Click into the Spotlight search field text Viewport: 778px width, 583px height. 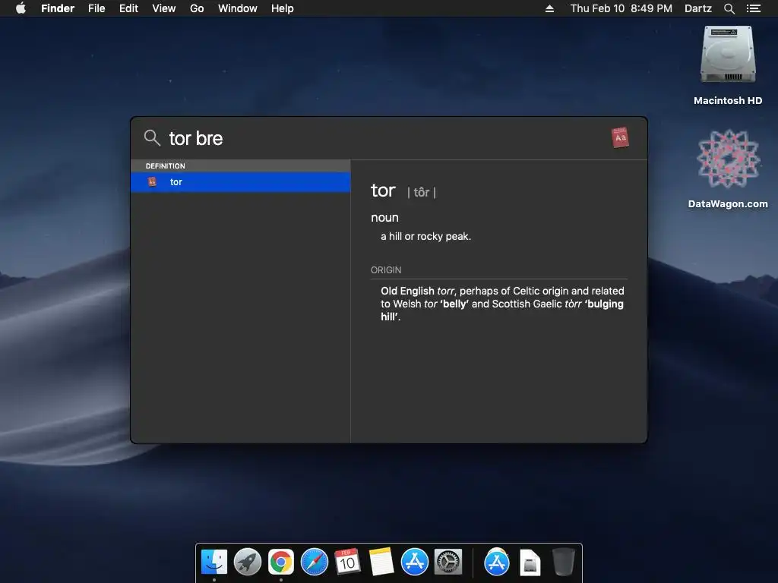[196, 138]
